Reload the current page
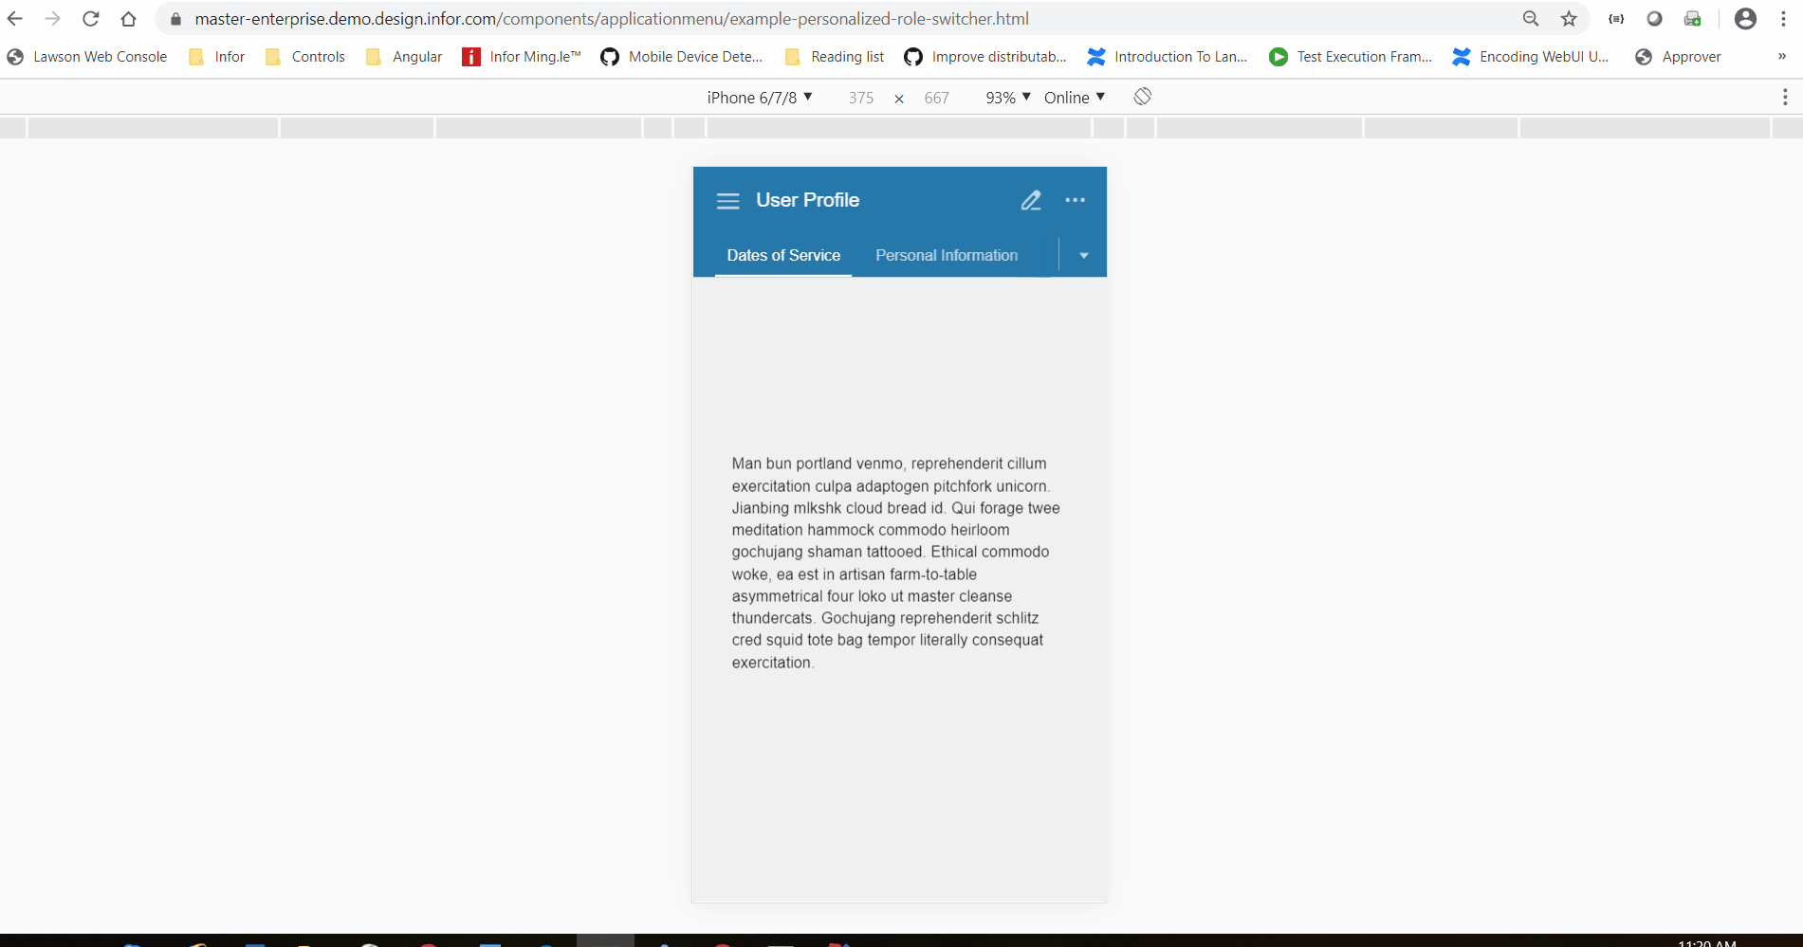Screen dimensions: 1803x947 pyautogui.click(x=91, y=19)
